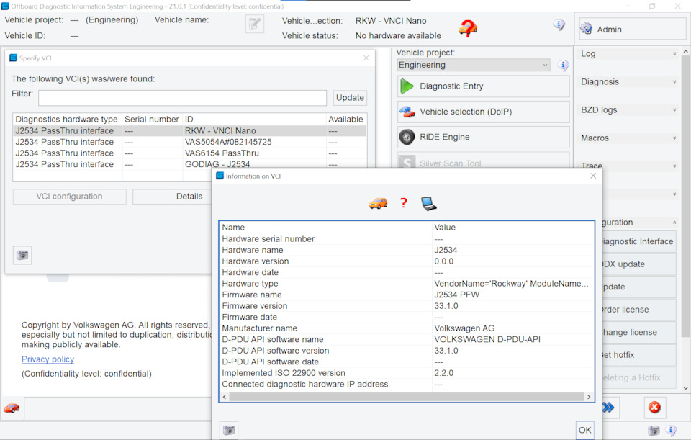
Task: Click the laptop icon in Information on VCI
Action: tap(428, 203)
